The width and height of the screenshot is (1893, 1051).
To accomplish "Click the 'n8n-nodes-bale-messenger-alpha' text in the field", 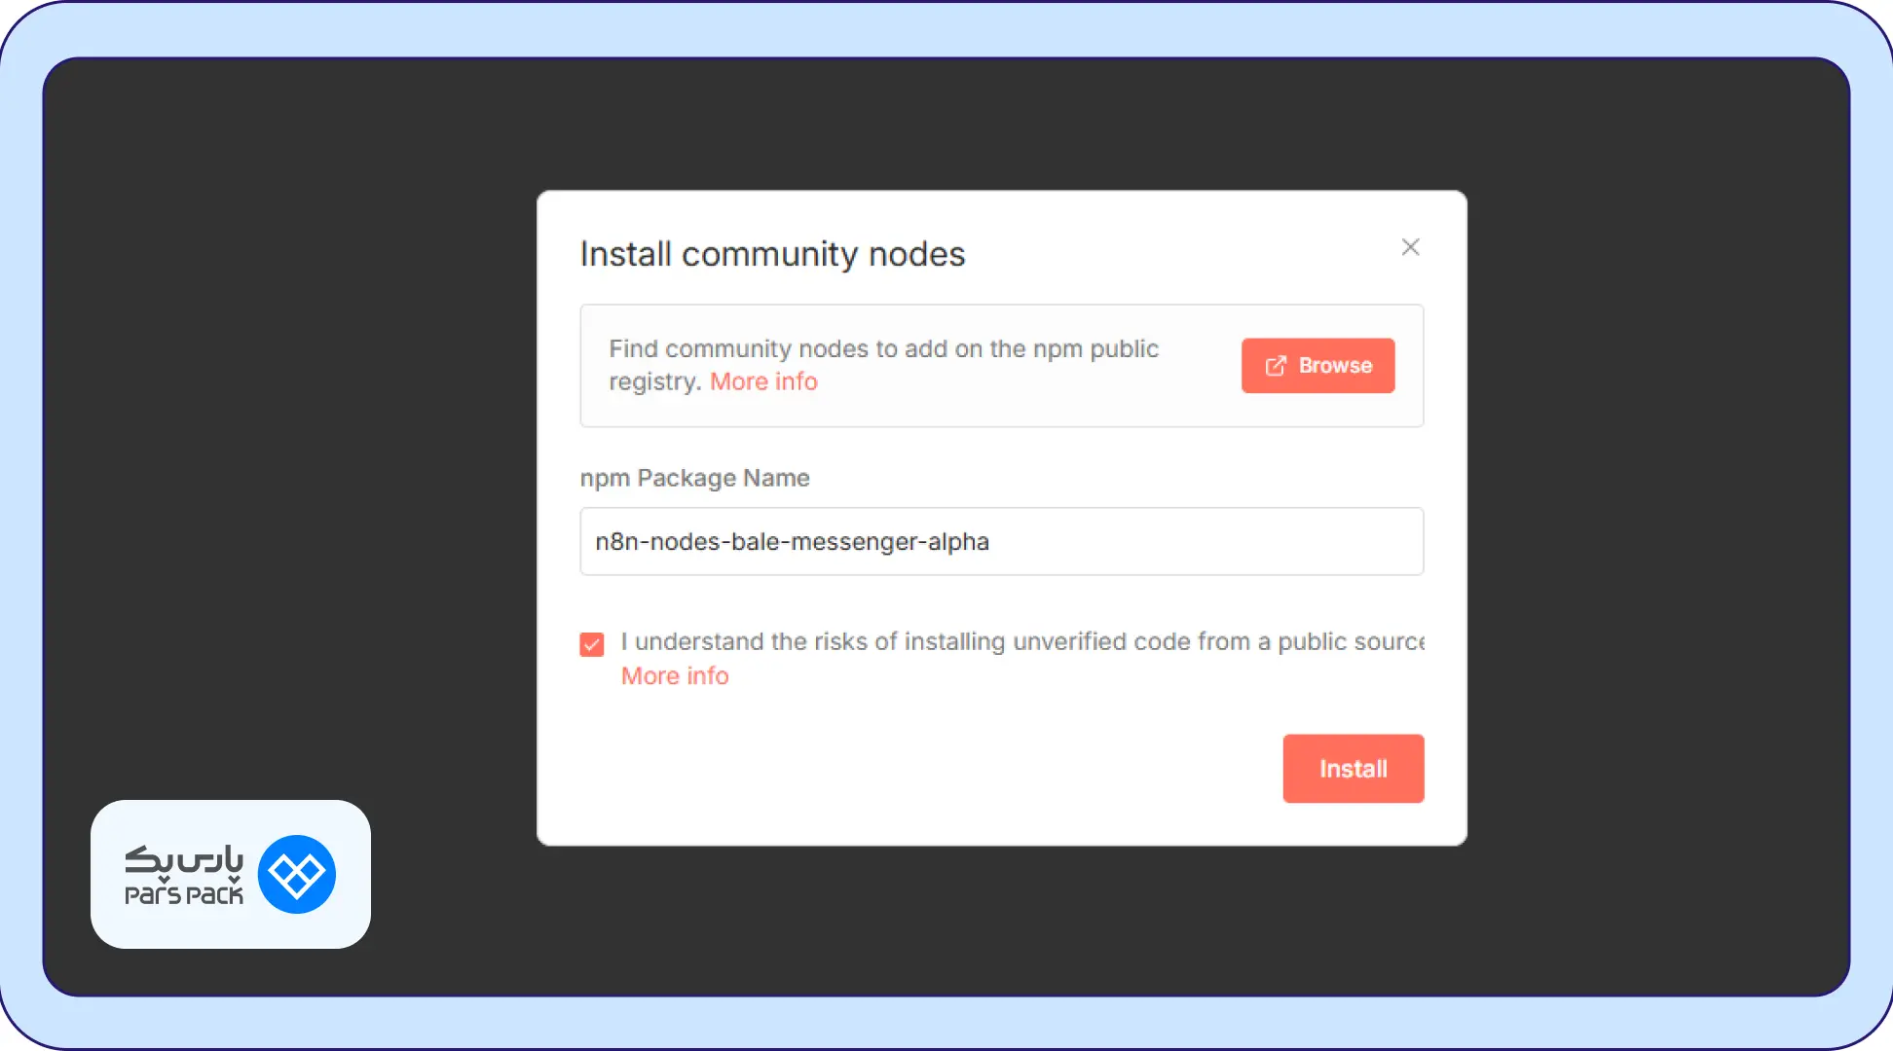I will 792,541.
